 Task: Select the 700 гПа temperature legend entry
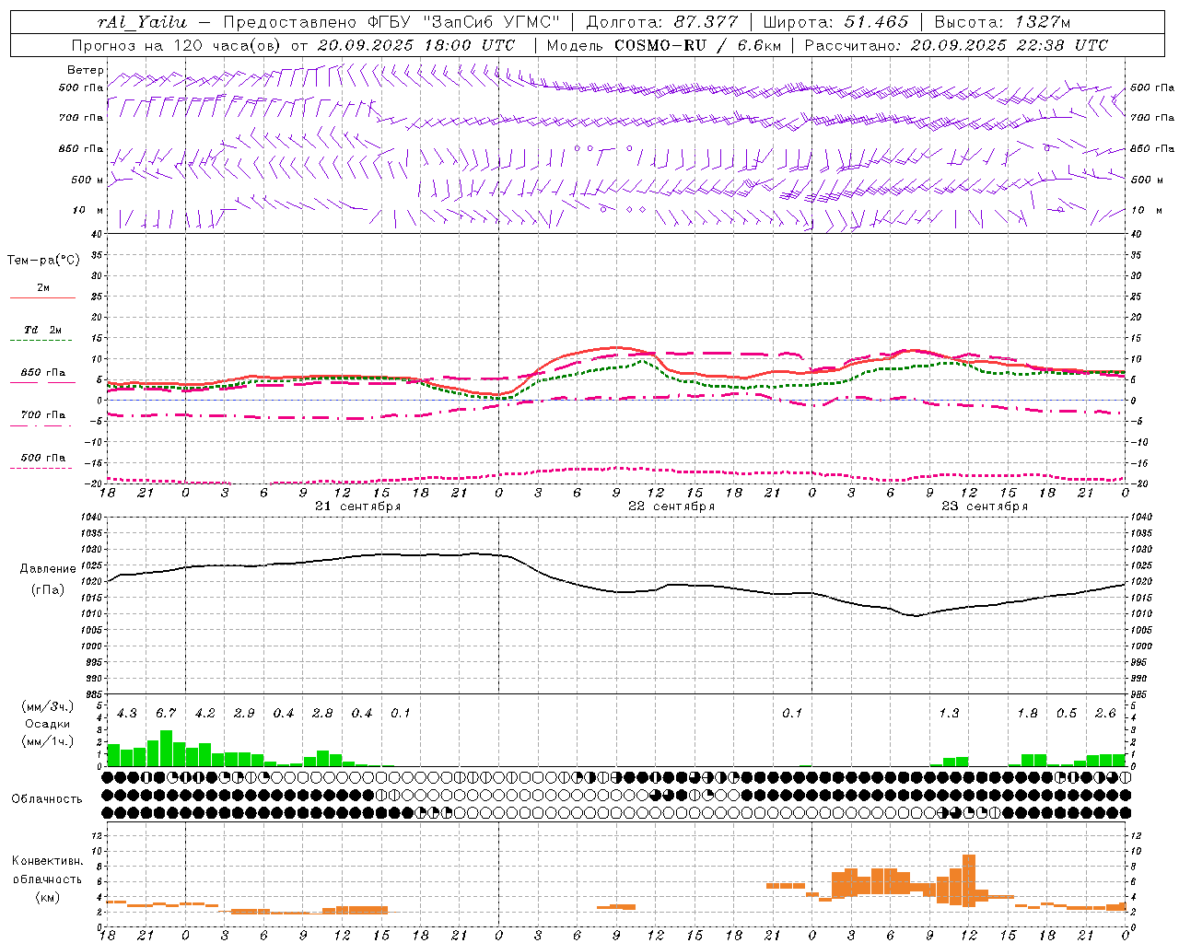tap(43, 415)
